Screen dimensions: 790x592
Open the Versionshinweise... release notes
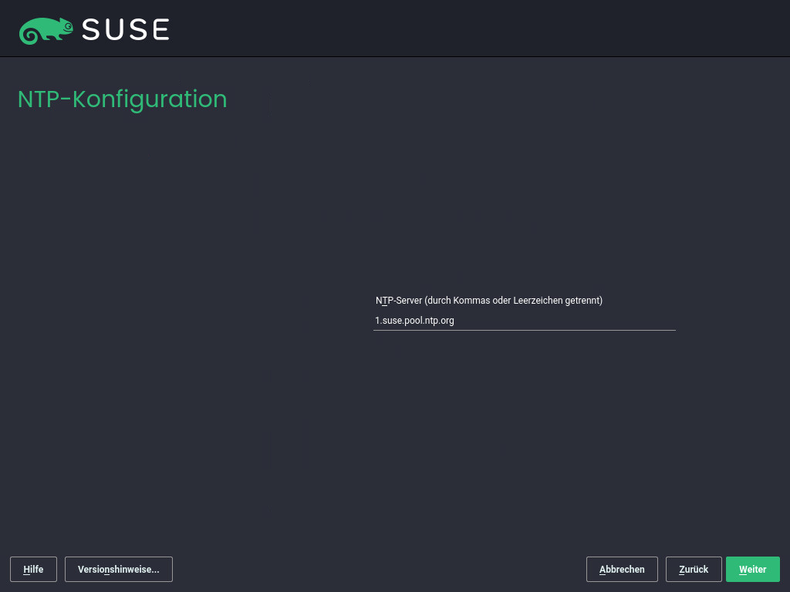coord(118,569)
